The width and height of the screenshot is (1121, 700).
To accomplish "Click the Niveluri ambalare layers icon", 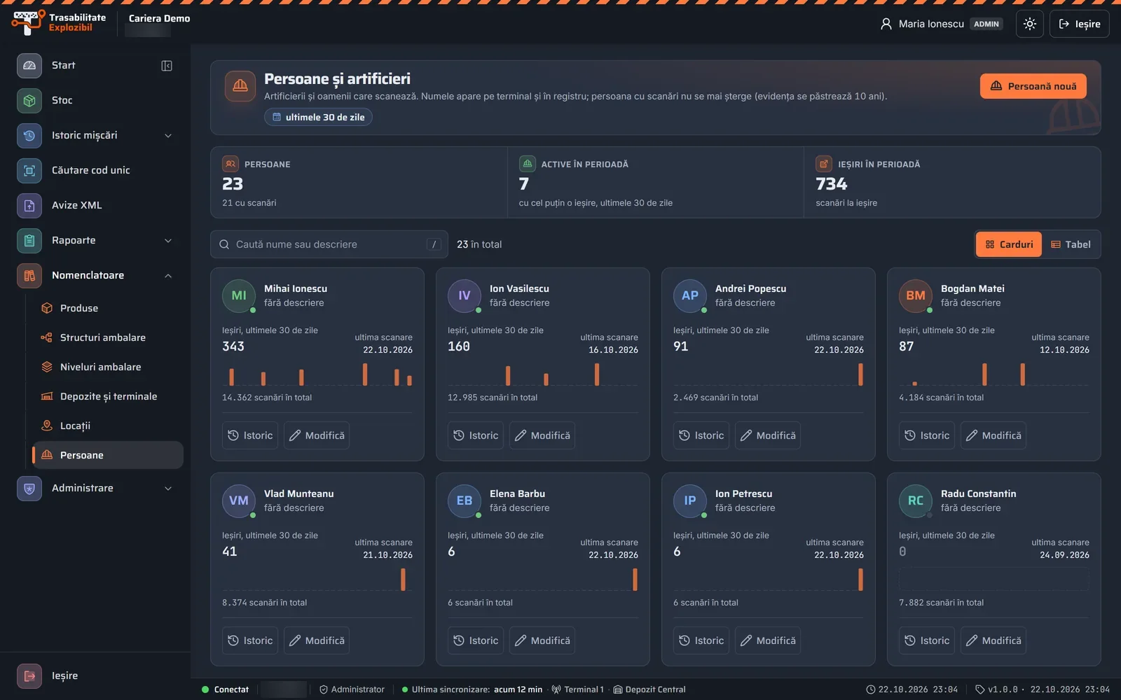I will tap(47, 367).
